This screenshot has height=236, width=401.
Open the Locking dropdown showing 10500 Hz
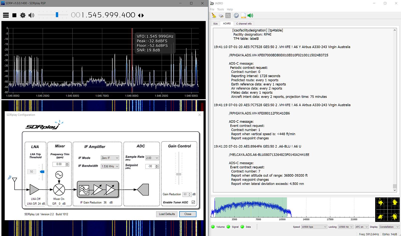pos(345,227)
